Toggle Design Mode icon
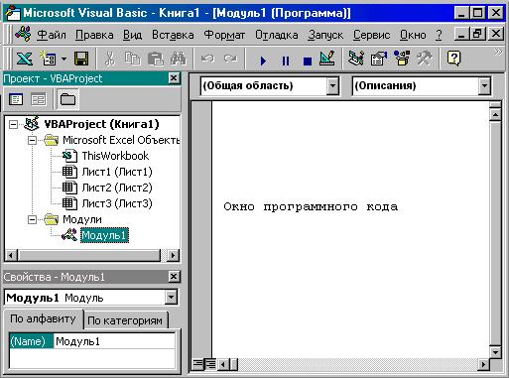 (327, 59)
